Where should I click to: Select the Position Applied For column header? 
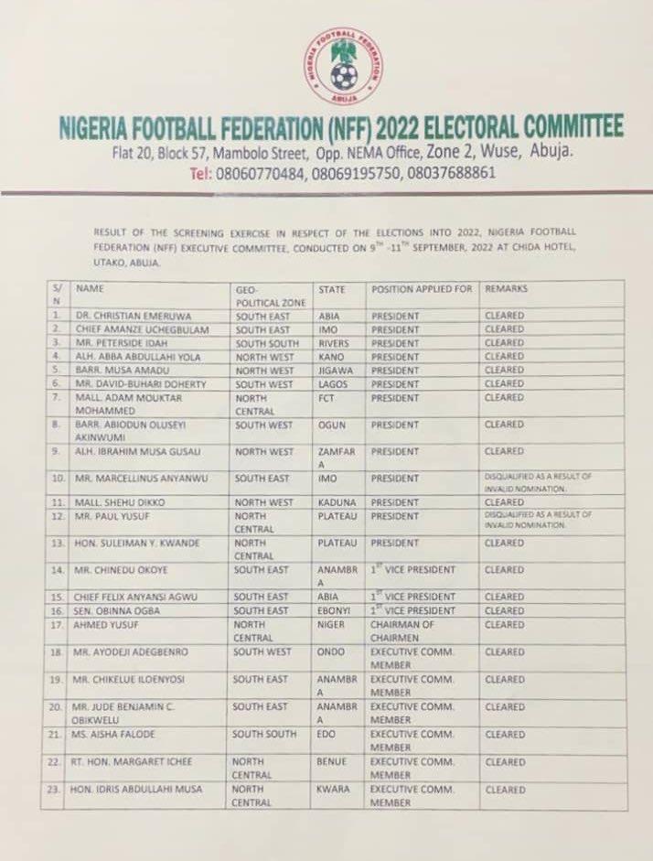422,289
